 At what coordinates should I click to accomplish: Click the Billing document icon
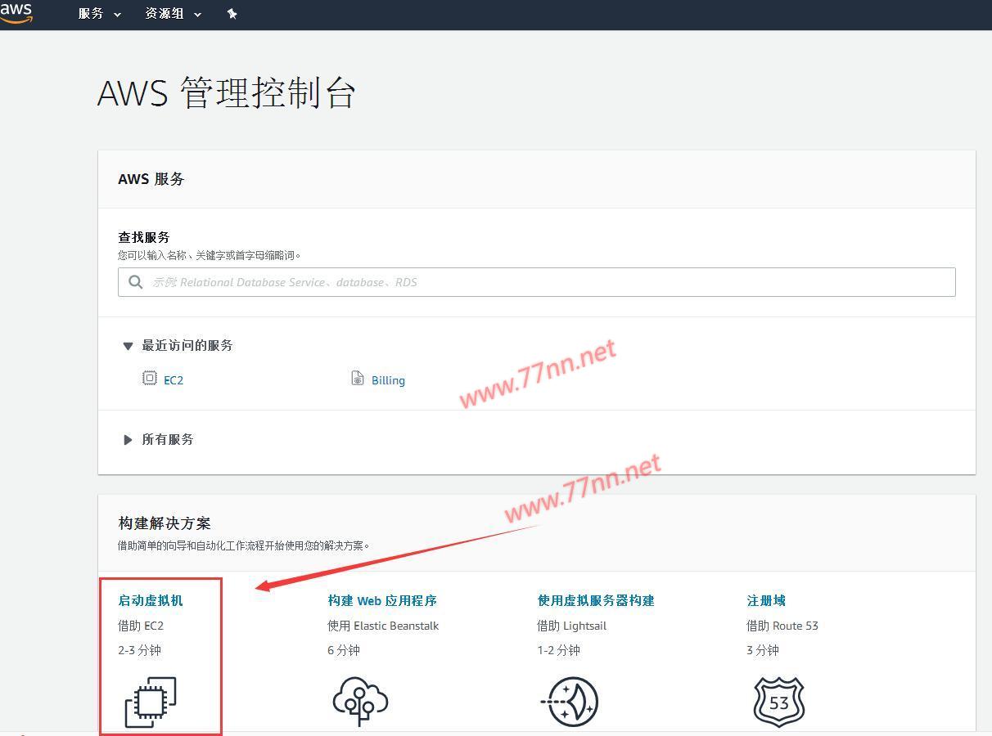(358, 378)
